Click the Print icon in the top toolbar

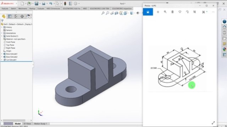coord(44,4)
